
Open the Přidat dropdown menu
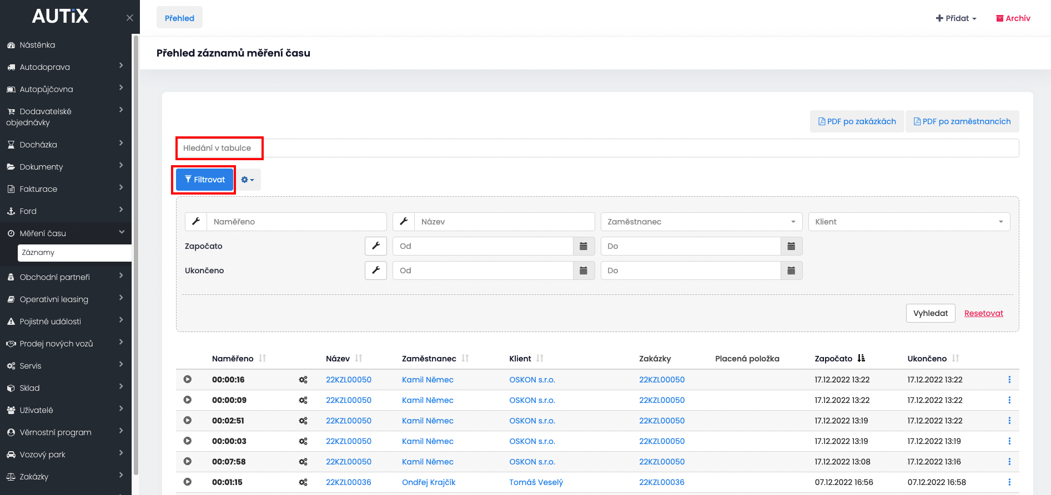click(x=956, y=18)
